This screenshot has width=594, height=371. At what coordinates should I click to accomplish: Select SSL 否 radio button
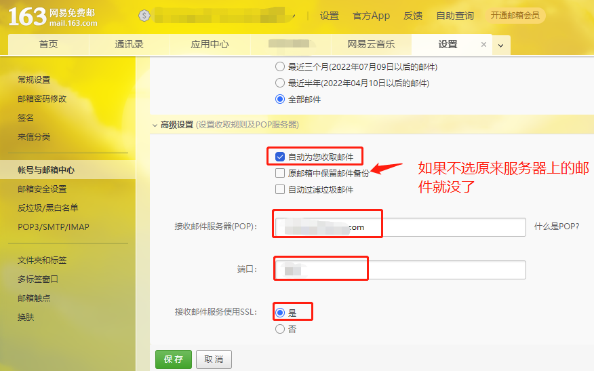tap(280, 329)
